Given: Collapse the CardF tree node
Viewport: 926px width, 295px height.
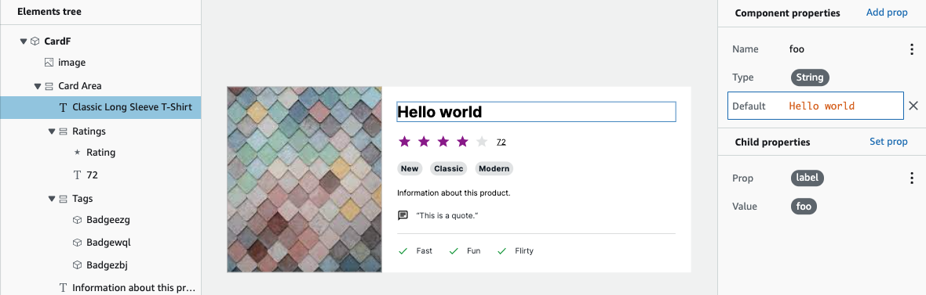Looking at the screenshot, I should point(24,41).
